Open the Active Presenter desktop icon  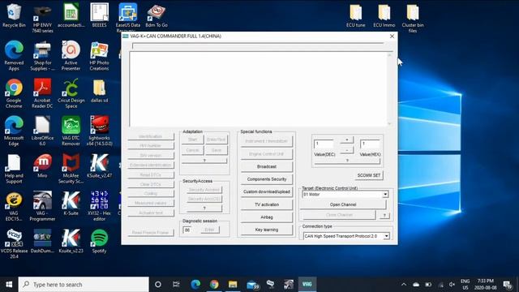[71, 55]
